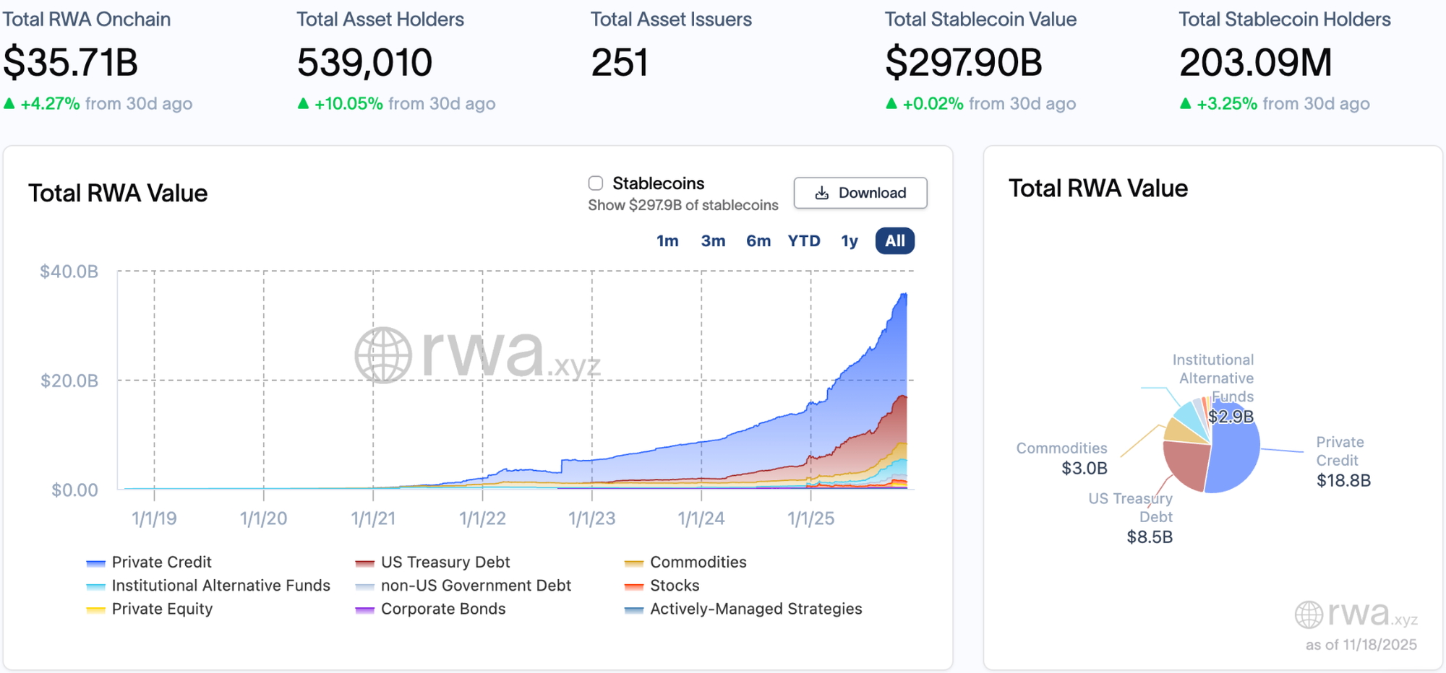Select the 1m time range
The width and height of the screenshot is (1446, 673).
coord(668,241)
